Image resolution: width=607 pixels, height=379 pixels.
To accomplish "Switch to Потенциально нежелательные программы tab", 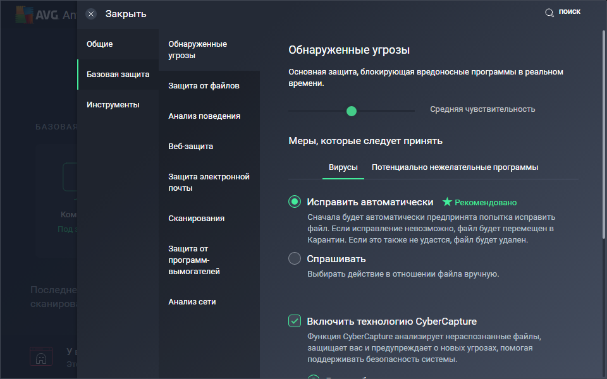I will point(455,167).
